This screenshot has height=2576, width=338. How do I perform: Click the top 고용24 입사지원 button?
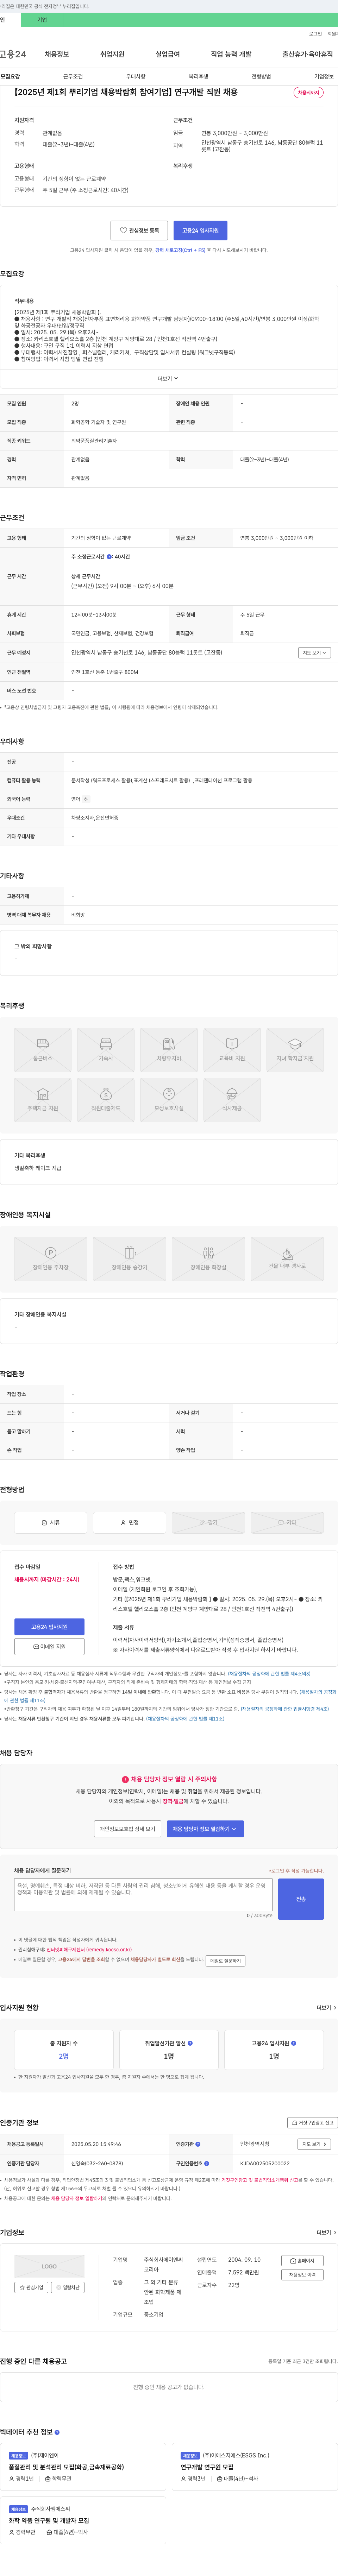tap(200, 230)
